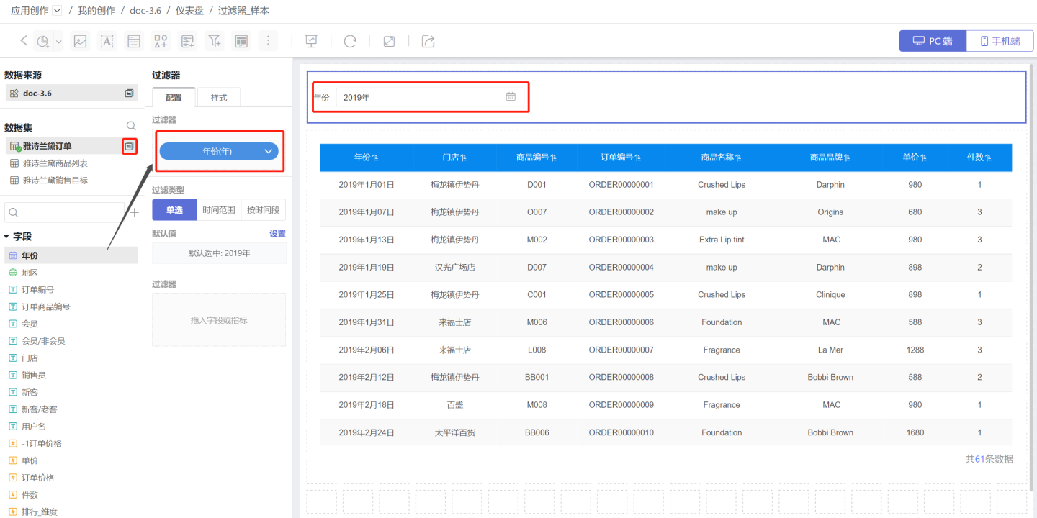
Task: Open the 年份(年) field dropdown
Action: click(269, 151)
